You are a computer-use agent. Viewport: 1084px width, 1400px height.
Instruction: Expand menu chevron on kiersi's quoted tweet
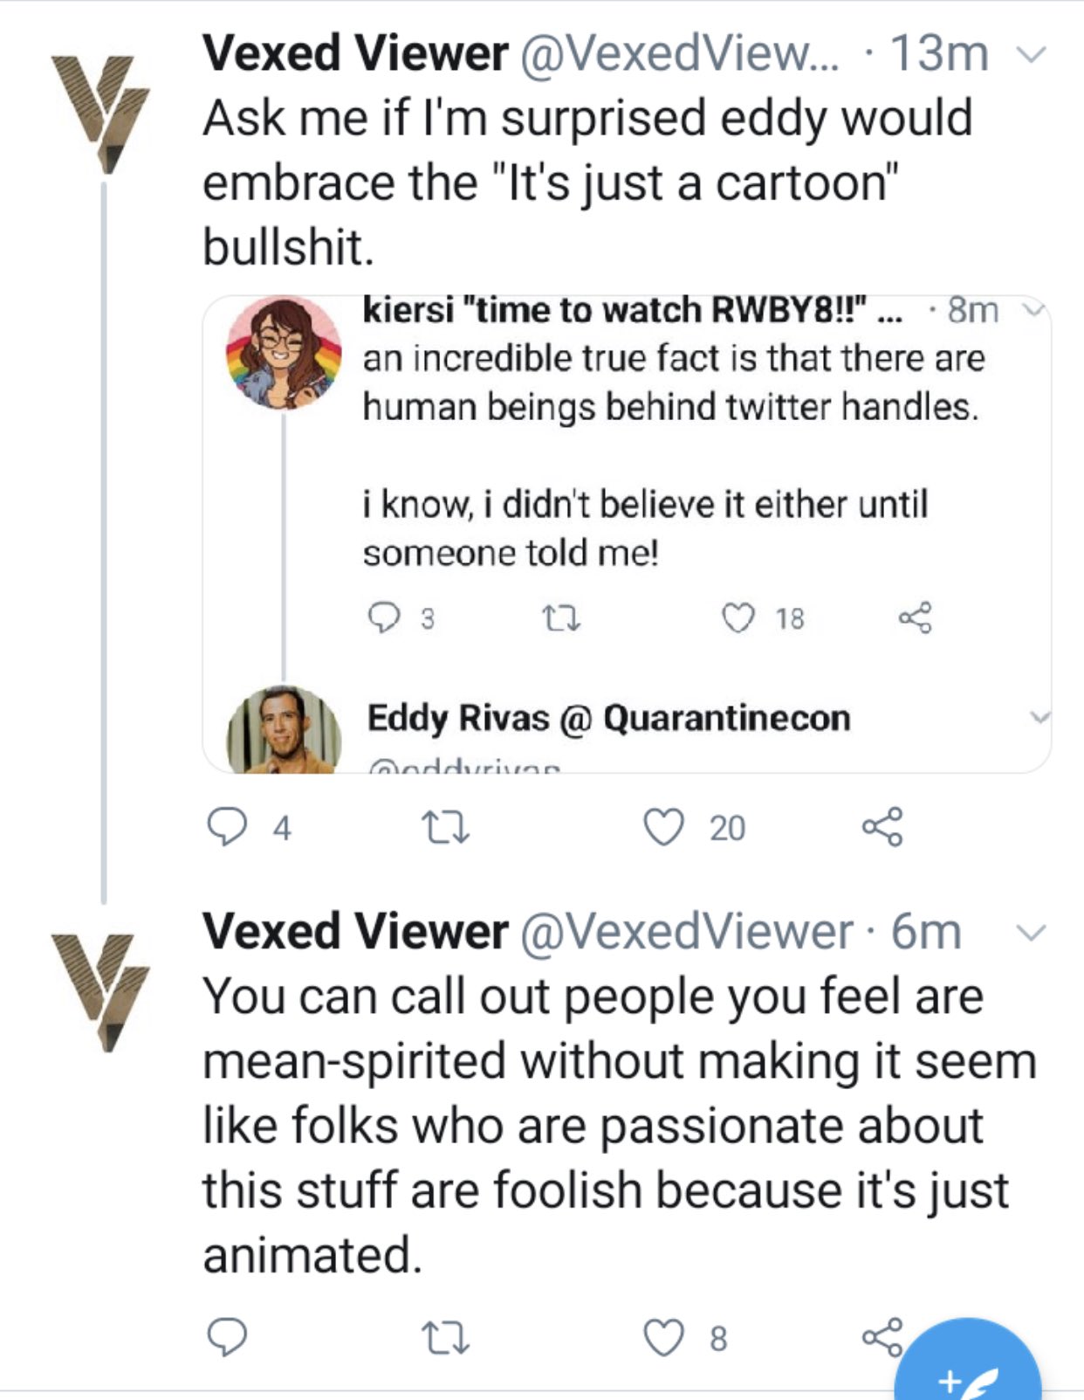pyautogui.click(x=1033, y=310)
